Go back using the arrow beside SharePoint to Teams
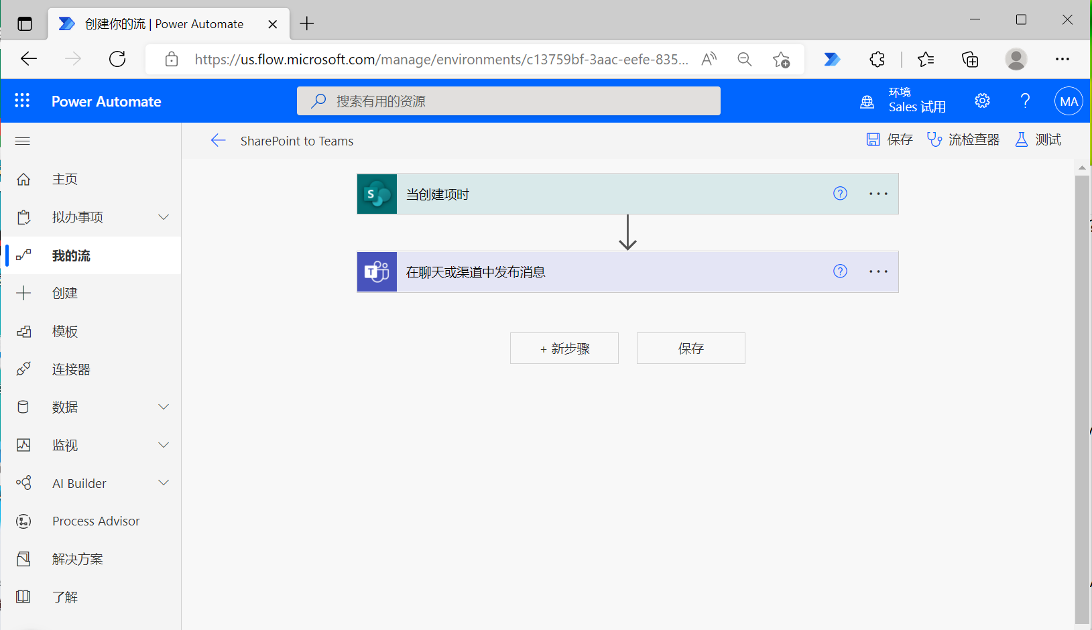This screenshot has width=1092, height=630. pos(218,140)
